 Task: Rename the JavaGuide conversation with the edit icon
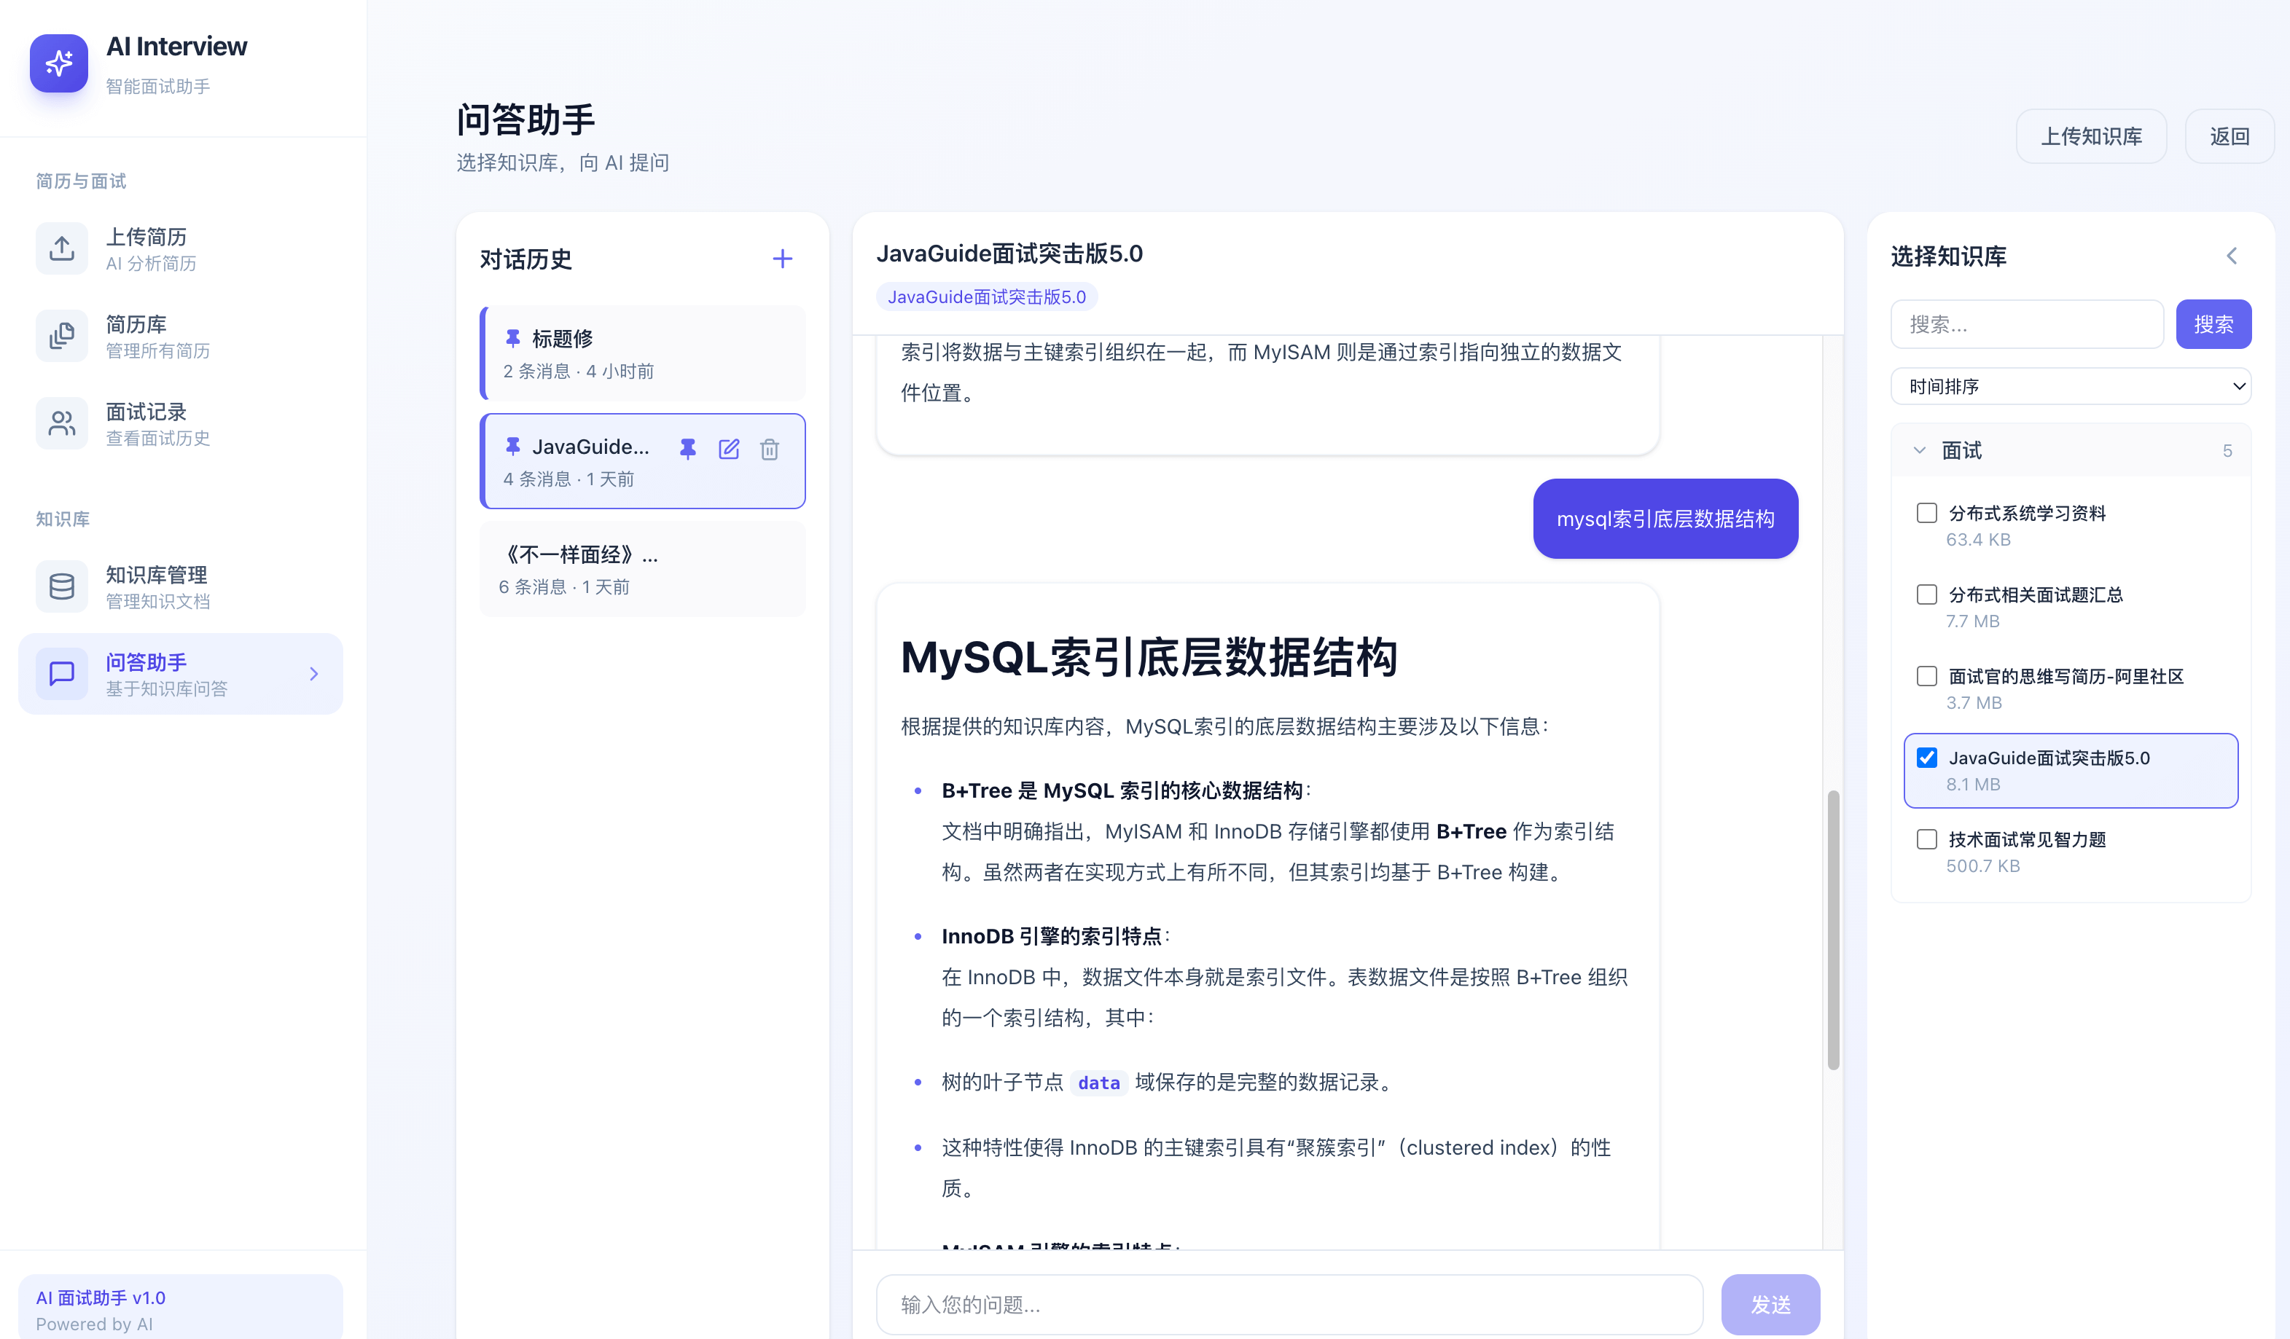pyautogui.click(x=729, y=448)
